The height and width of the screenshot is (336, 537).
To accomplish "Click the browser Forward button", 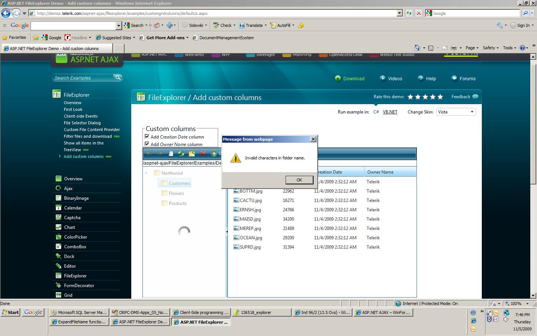I will pyautogui.click(x=16, y=13).
